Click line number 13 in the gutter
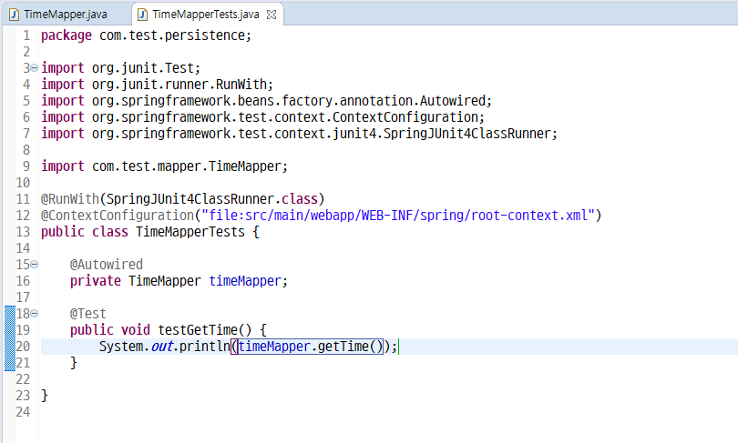This screenshot has height=443, width=738. tap(23, 232)
